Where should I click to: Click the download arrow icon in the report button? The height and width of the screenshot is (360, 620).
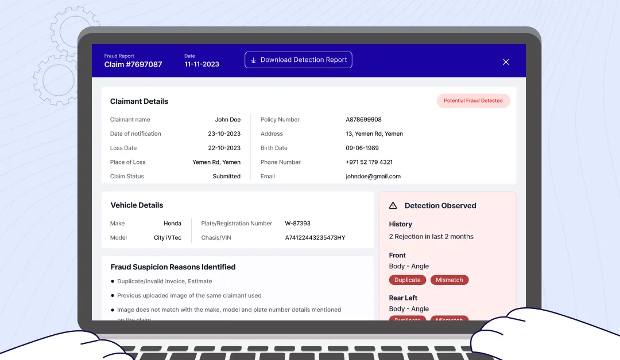(x=254, y=60)
